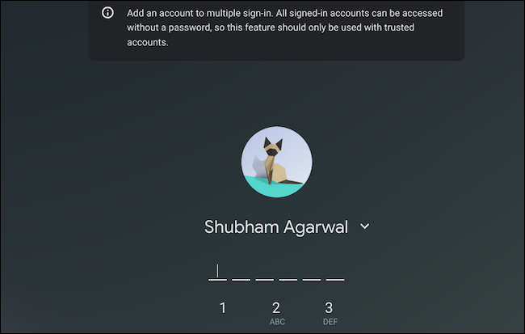525x334 pixels.
Task: Click the ABC letters under the 2 key
Action: click(277, 322)
